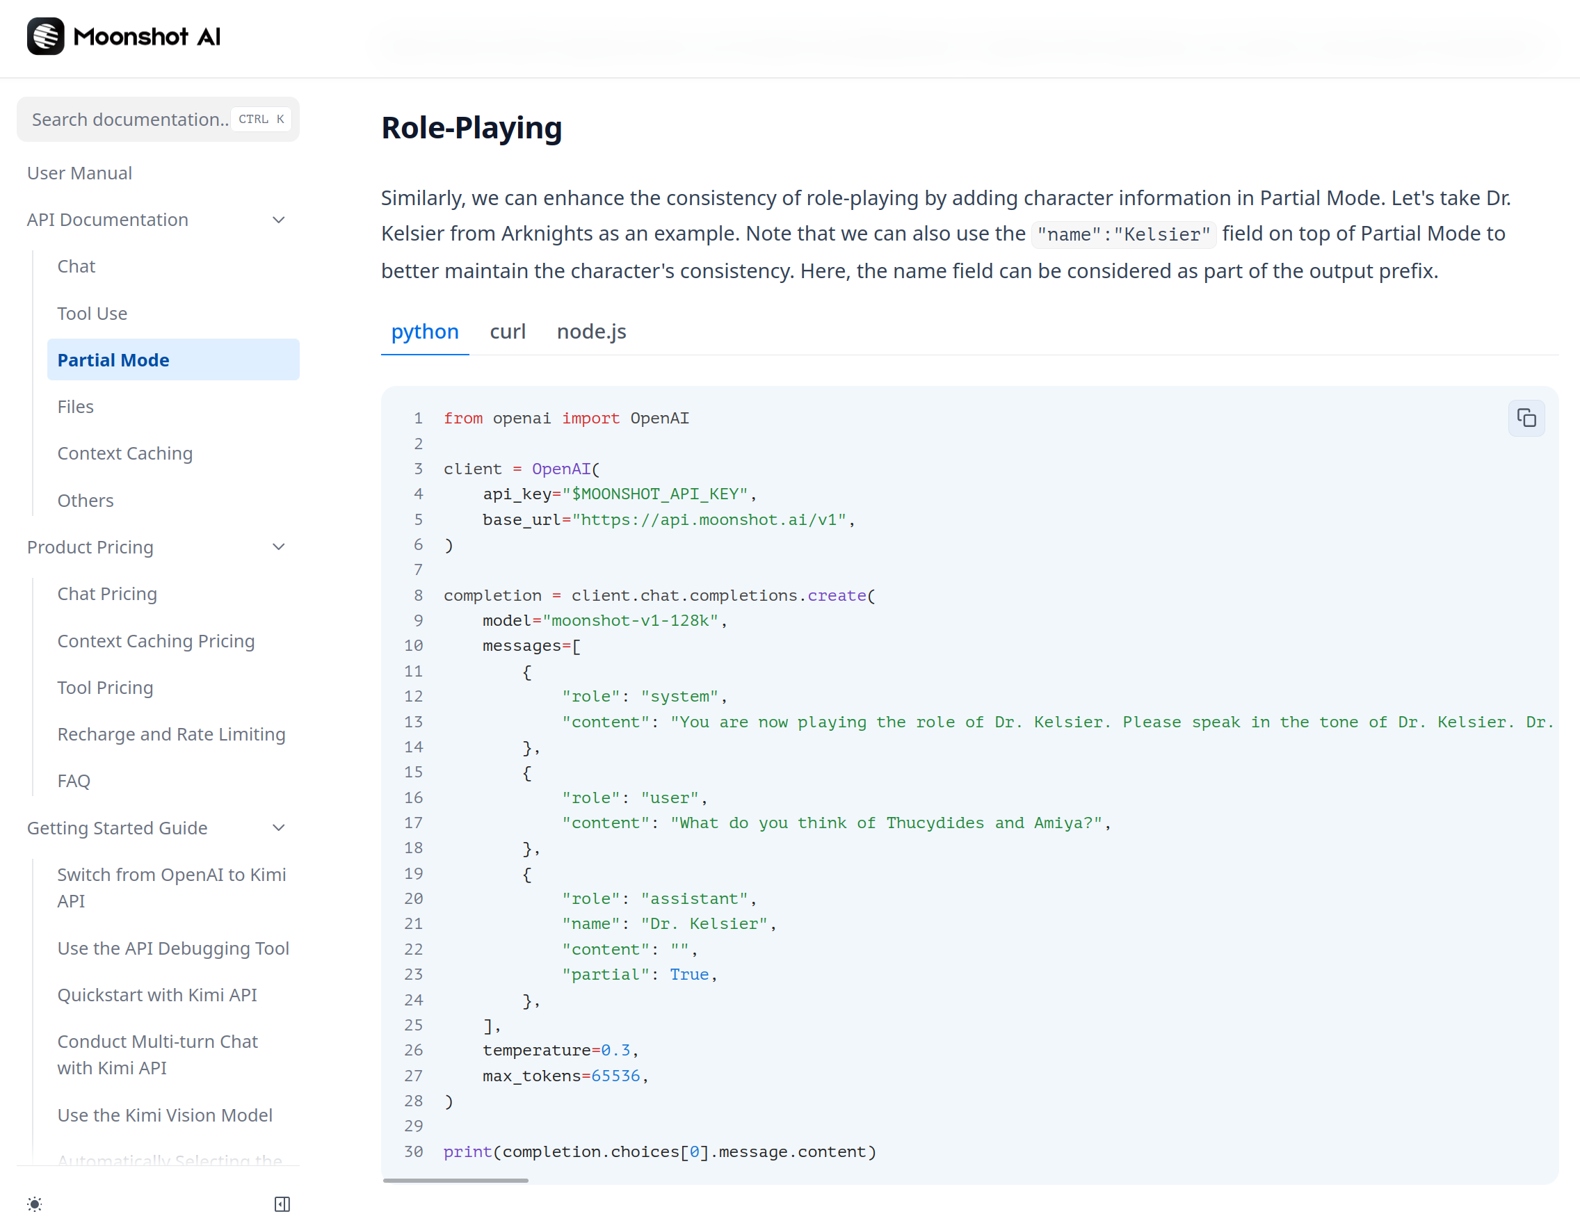The height and width of the screenshot is (1221, 1580).
Task: Copy the code block with copy icon
Action: tap(1526, 418)
